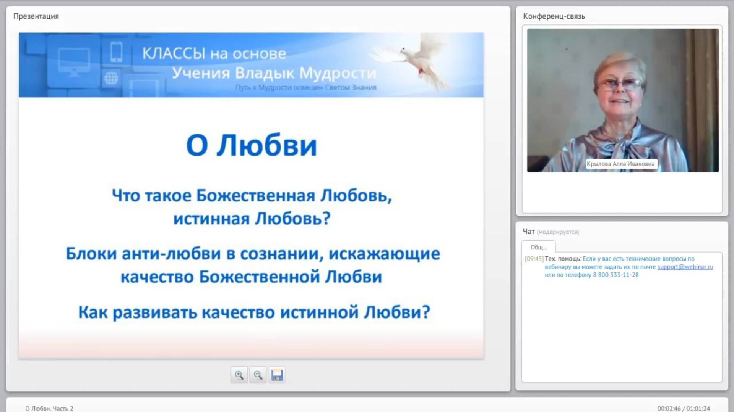Click the presenter webcam video

click(622, 100)
